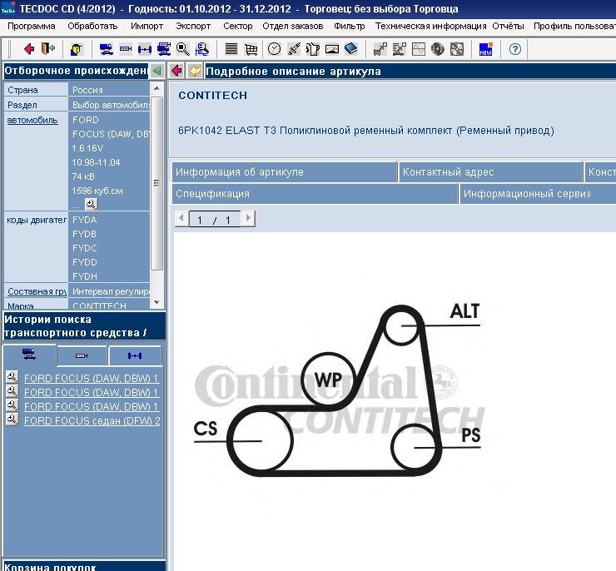Screen dimensions: 616x571
Task: Select engine history tab
Action: [x=82, y=355]
